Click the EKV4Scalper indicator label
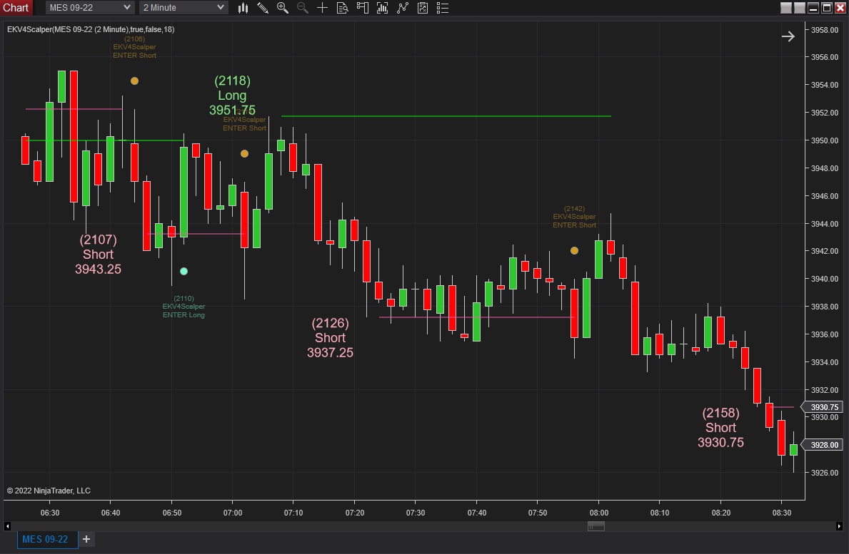This screenshot has width=849, height=554. click(x=91, y=29)
